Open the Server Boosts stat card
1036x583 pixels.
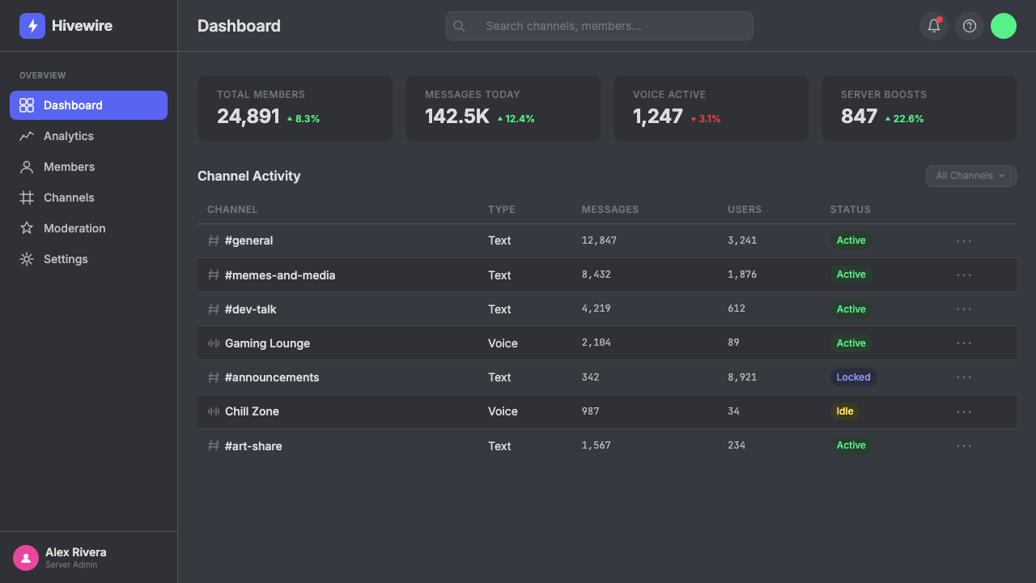pyautogui.click(x=919, y=109)
